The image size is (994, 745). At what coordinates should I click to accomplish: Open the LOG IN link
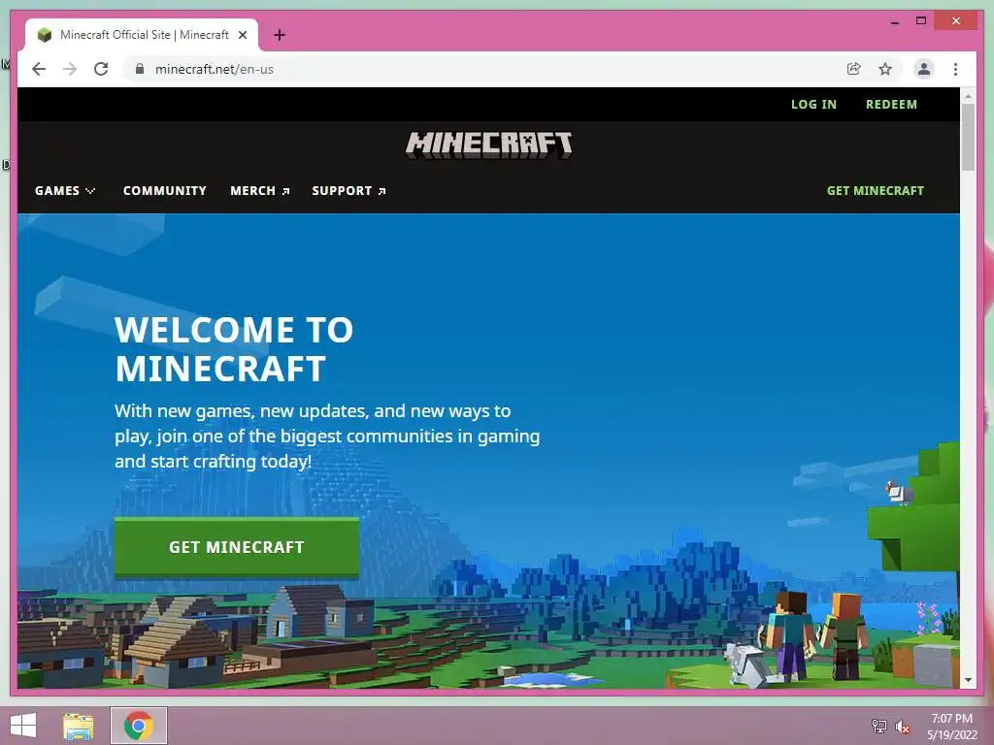pyautogui.click(x=813, y=105)
